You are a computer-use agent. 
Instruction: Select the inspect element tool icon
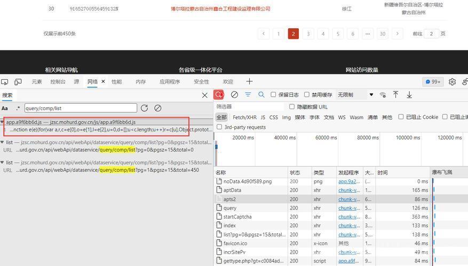(4, 81)
